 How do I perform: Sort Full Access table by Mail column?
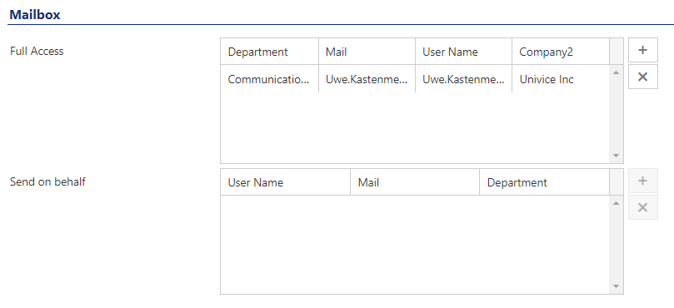pyautogui.click(x=367, y=52)
